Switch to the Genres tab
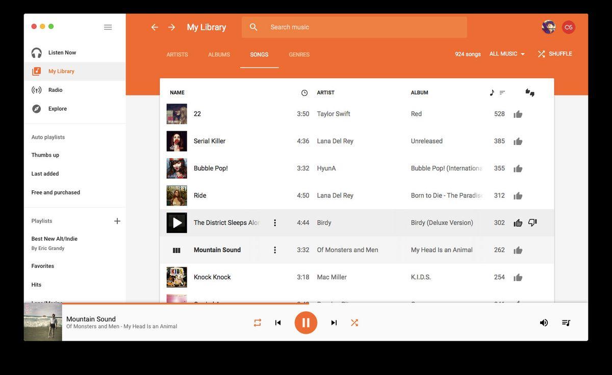Image resolution: width=612 pixels, height=375 pixels. click(x=299, y=55)
